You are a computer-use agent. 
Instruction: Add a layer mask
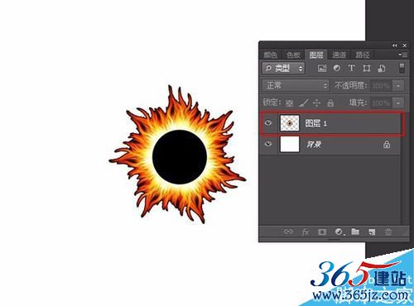(x=322, y=232)
